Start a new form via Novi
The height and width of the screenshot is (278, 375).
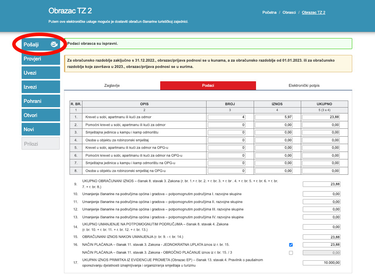[x=40, y=129]
